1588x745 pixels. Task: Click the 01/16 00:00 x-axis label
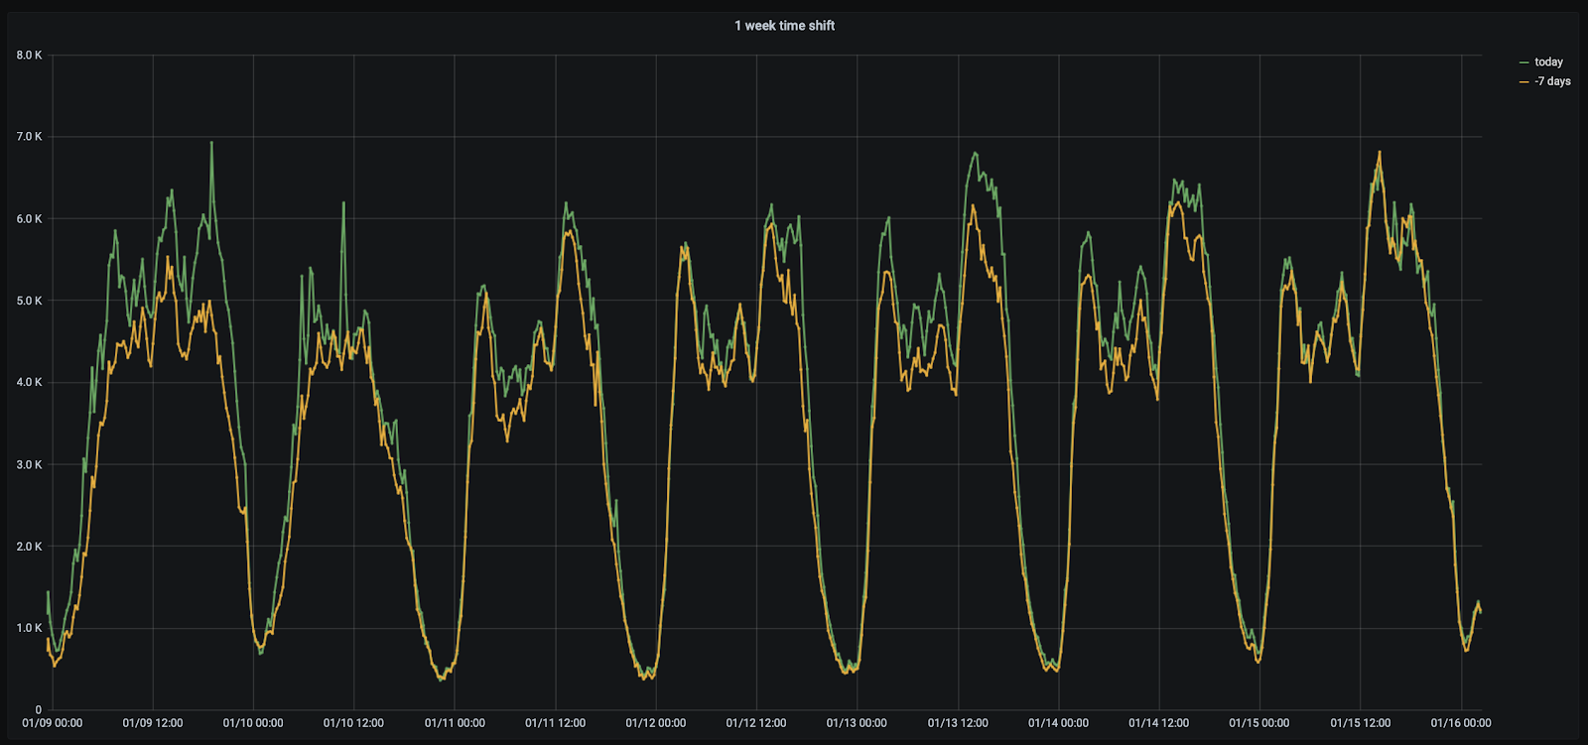point(1460,723)
